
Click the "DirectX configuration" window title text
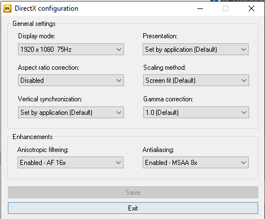click(46, 8)
